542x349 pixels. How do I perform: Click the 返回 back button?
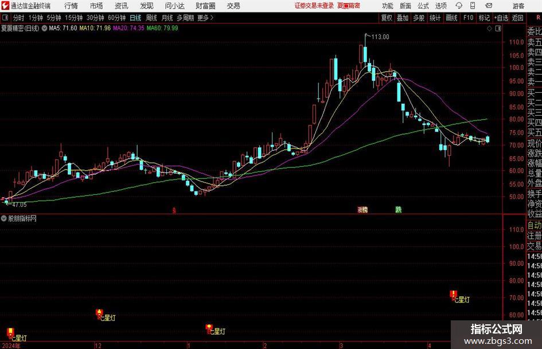(x=517, y=18)
